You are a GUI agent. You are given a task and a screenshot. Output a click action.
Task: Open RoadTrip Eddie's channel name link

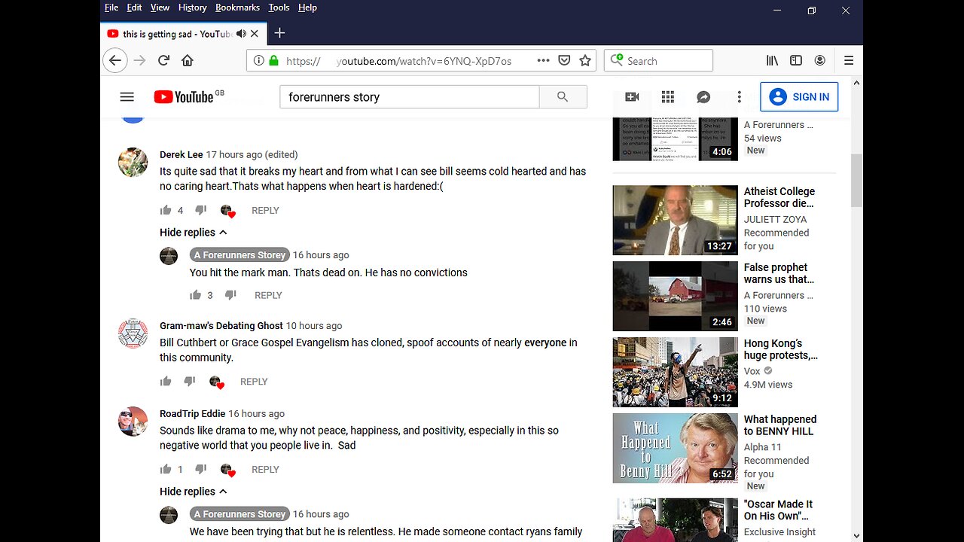coord(191,414)
